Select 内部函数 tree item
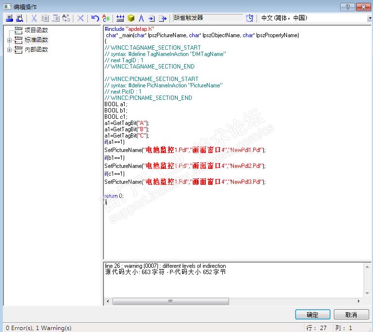Viewport: 373px width, 332px height. [36, 49]
